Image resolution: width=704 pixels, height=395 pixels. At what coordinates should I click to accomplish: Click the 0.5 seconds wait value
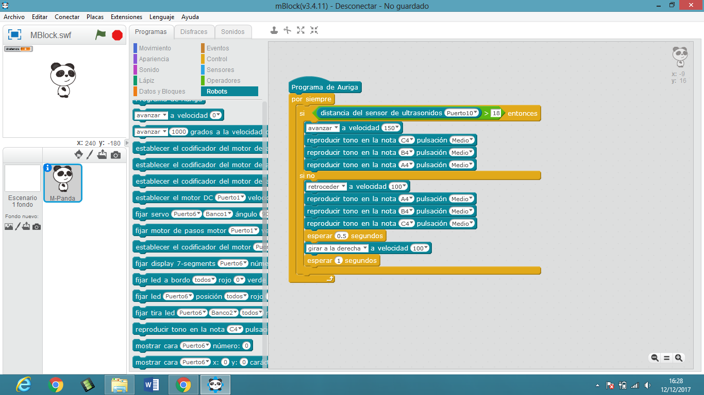[x=342, y=236]
